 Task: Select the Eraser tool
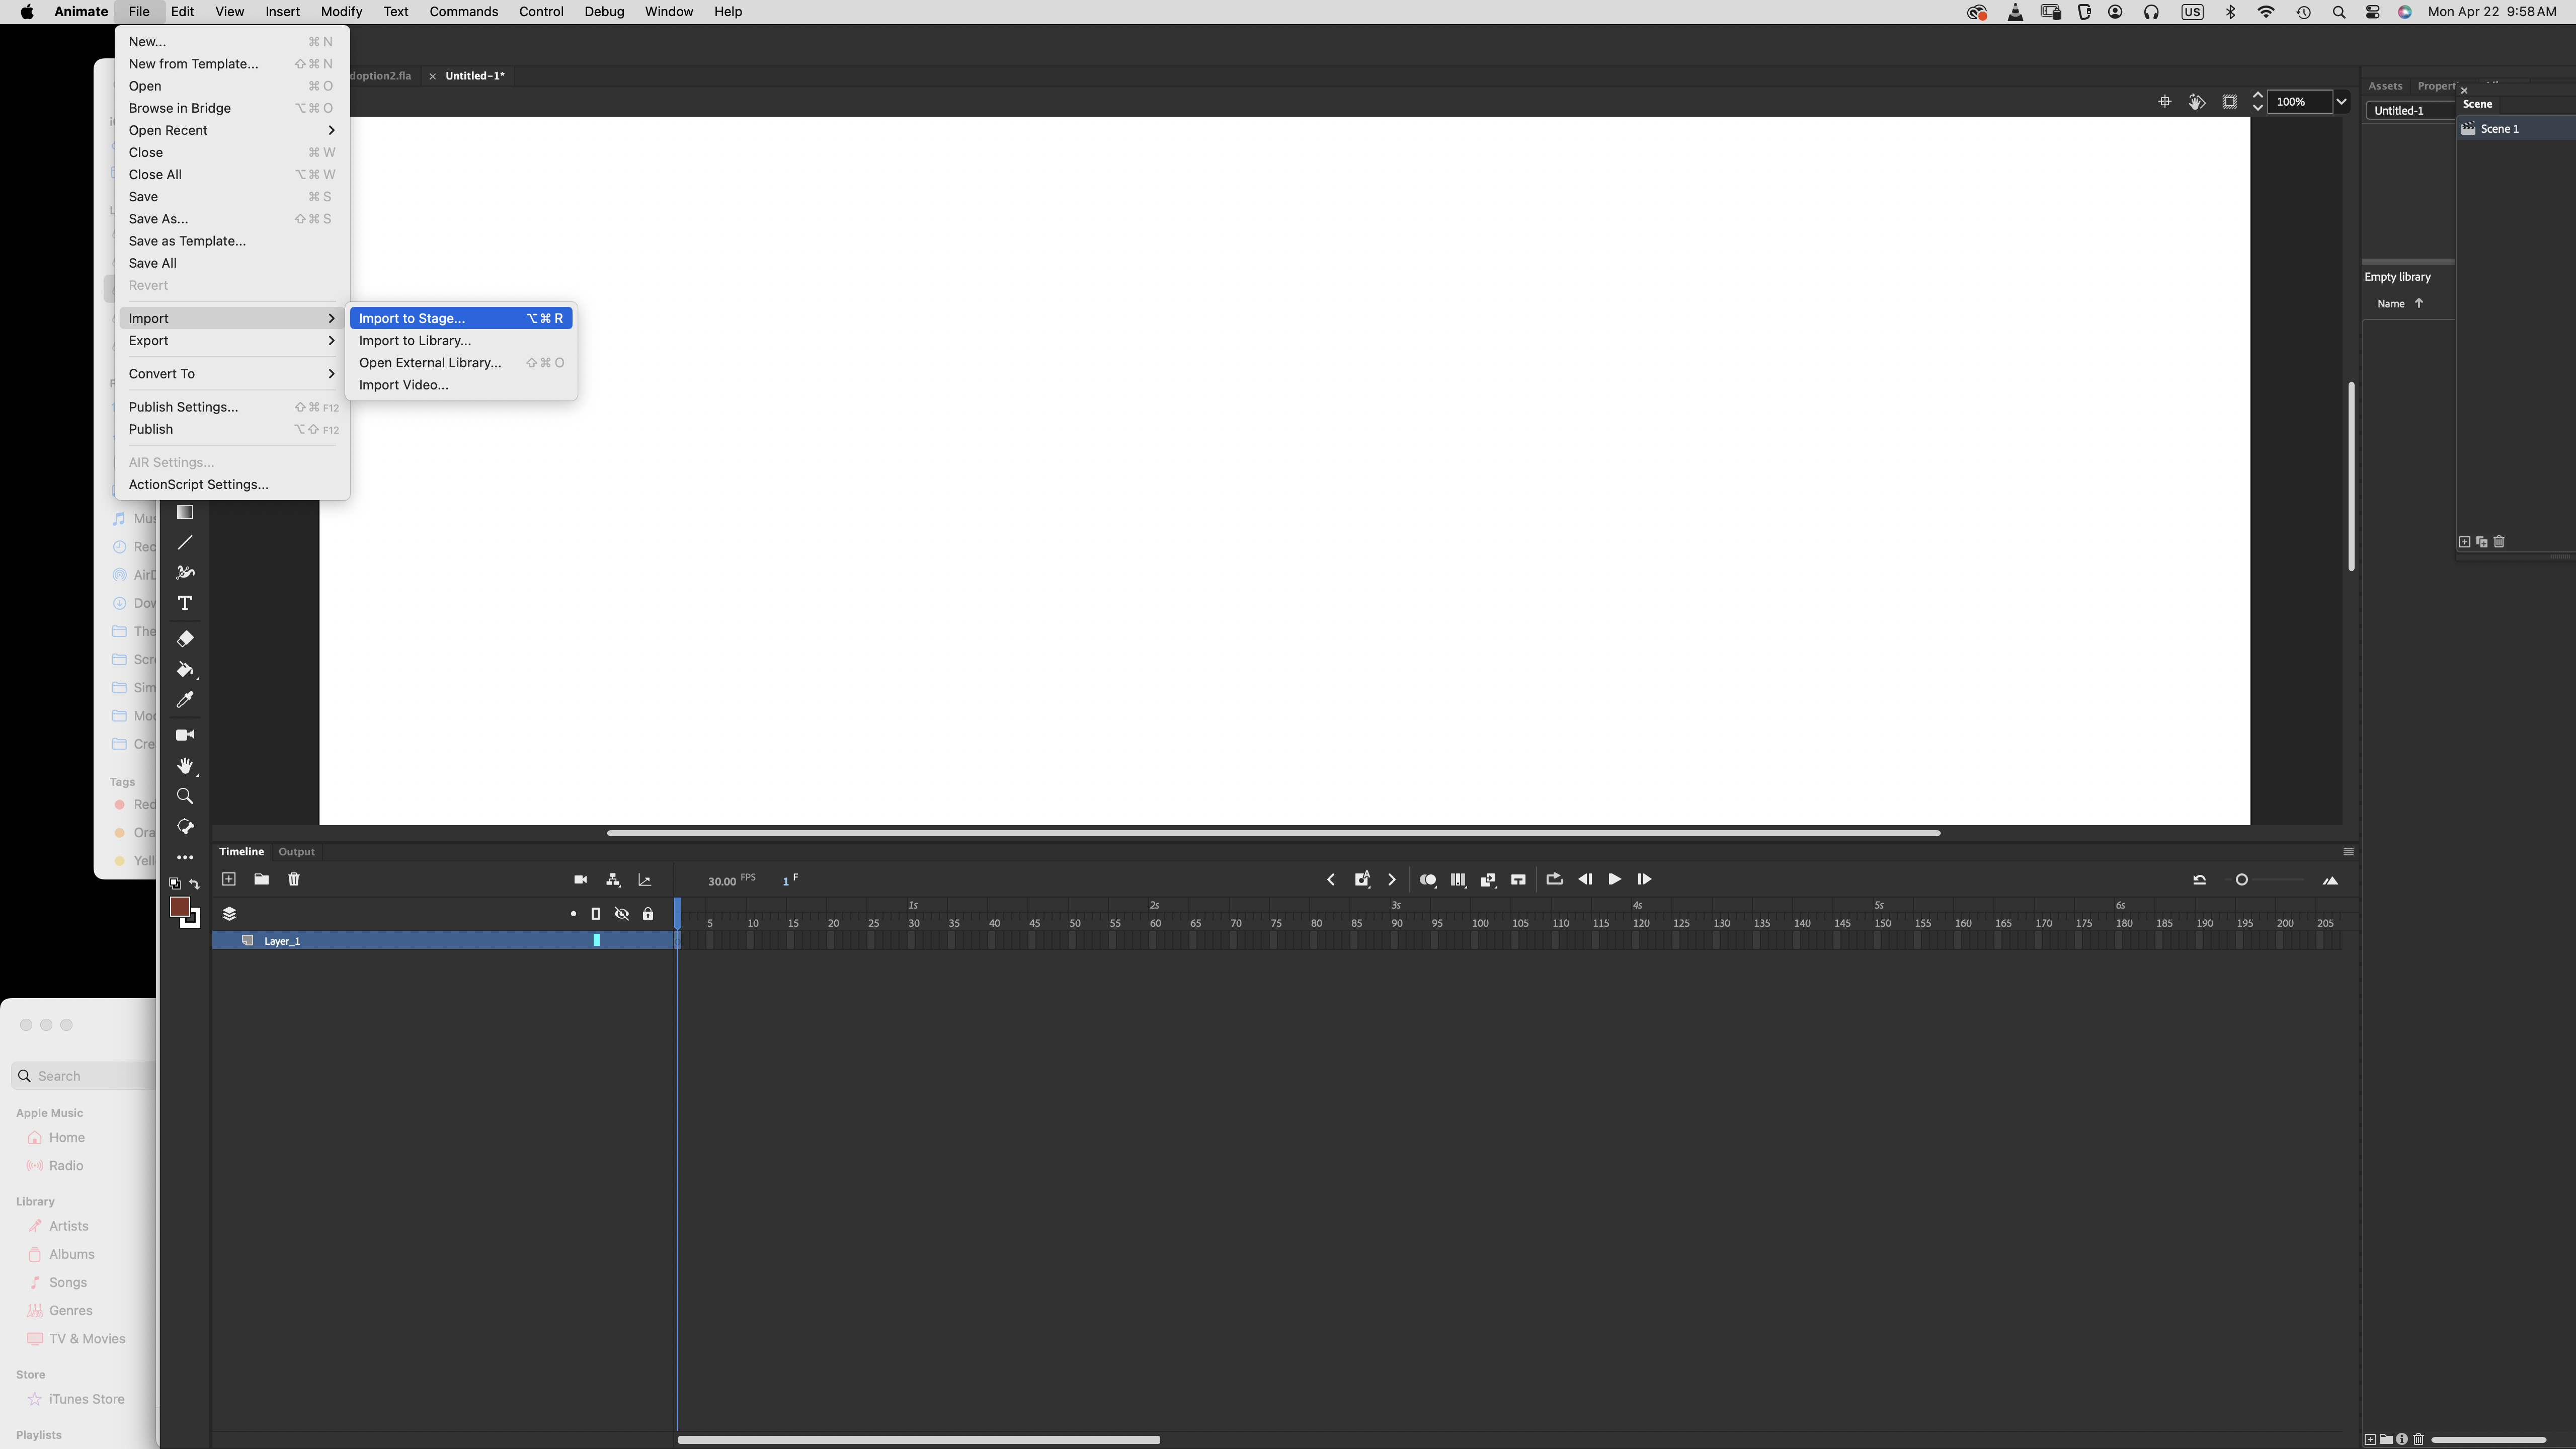[x=185, y=639]
